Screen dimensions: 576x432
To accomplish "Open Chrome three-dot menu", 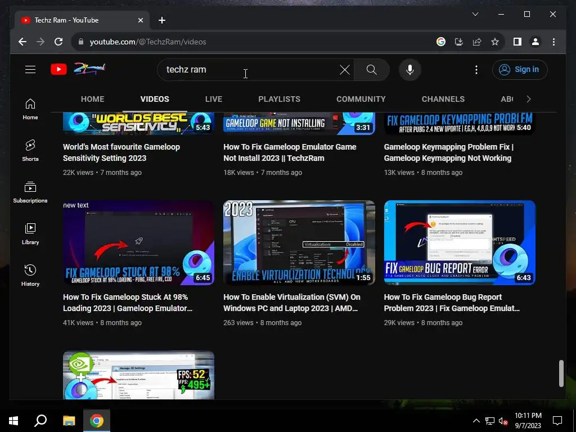I will 553,42.
